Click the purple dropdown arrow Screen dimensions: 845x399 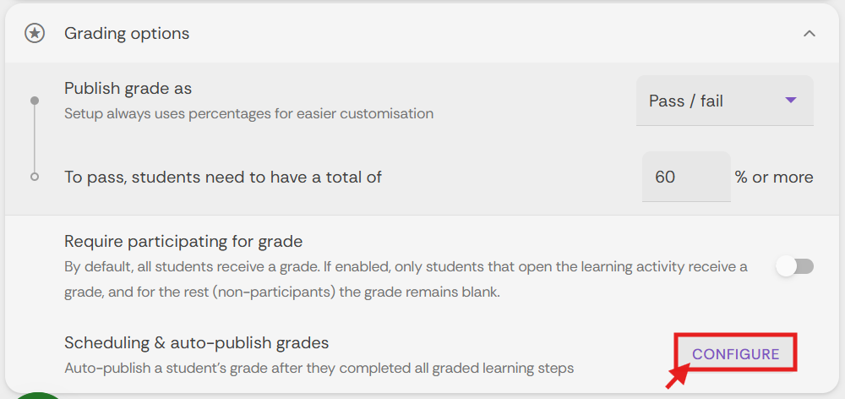tap(791, 100)
